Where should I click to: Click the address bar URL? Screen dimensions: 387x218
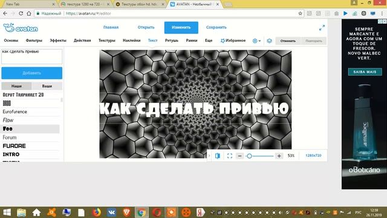[88, 13]
